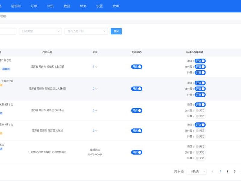
Task: Enable the 抖音 switch for the 火车站 store
Action: (200, 137)
